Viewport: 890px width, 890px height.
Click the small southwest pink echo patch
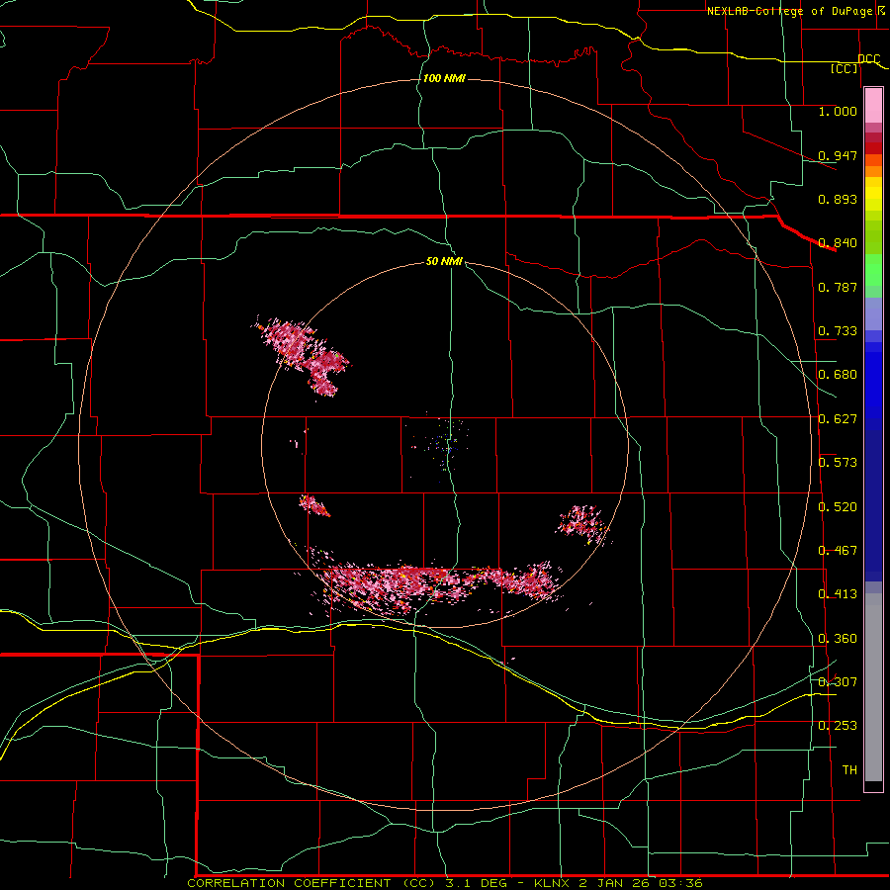point(313,505)
